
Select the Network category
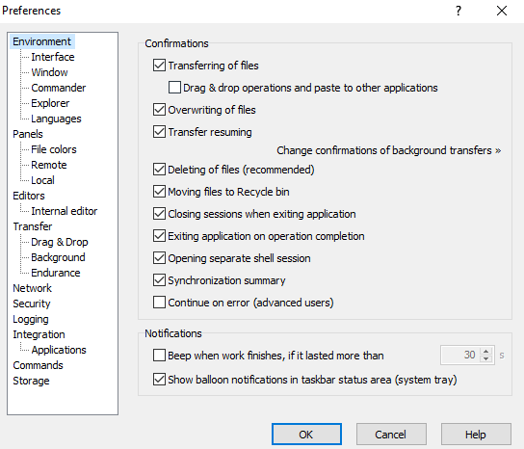click(x=32, y=288)
